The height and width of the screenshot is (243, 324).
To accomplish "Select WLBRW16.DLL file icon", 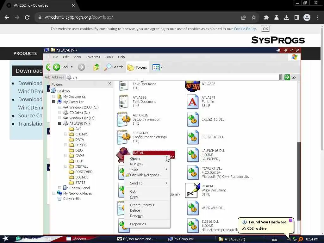I will [x=193, y=208].
